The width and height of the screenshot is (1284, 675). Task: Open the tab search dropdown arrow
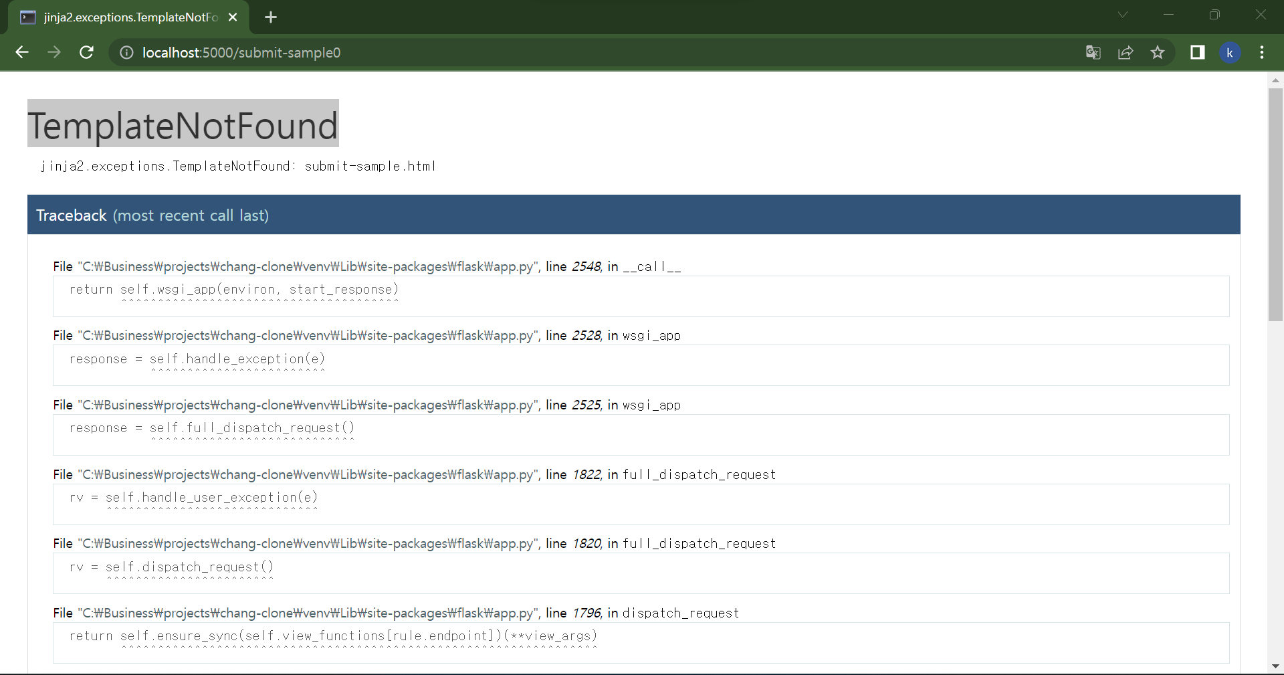click(1123, 15)
